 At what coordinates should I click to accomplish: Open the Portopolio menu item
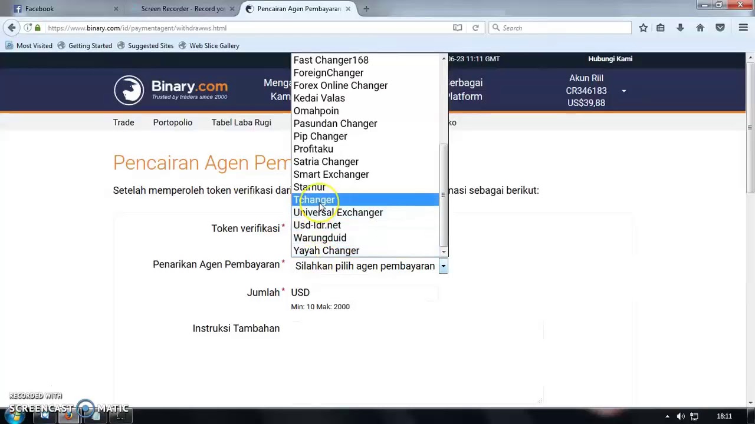click(173, 122)
